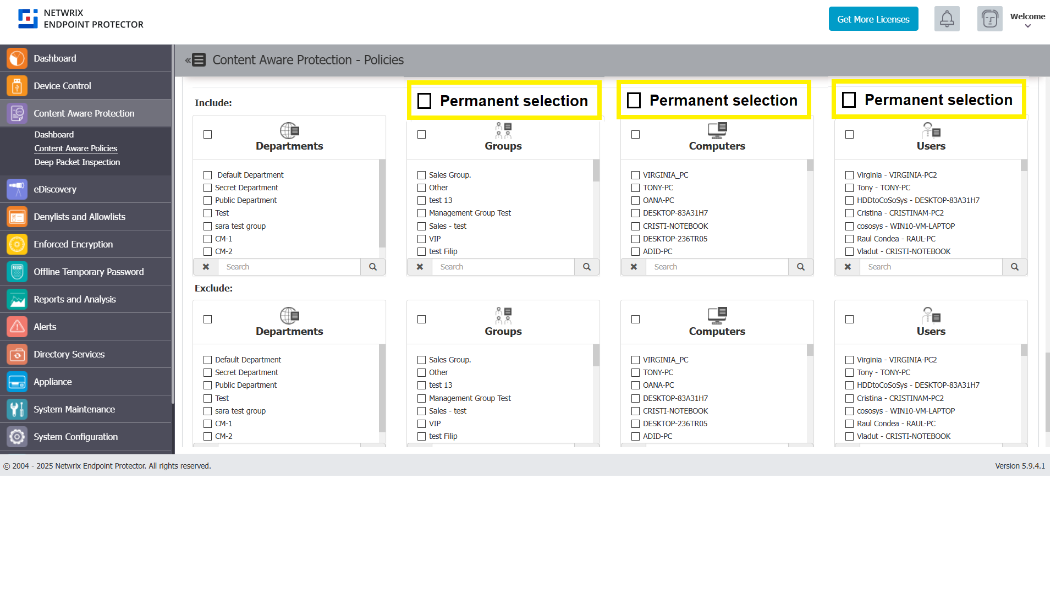Viewport: 1056px width, 594px height.
Task: Open eDiscovery from the sidebar icon
Action: (x=17, y=189)
